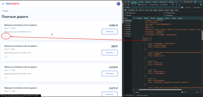Open the No throttling dropdown

tap(165, 5)
